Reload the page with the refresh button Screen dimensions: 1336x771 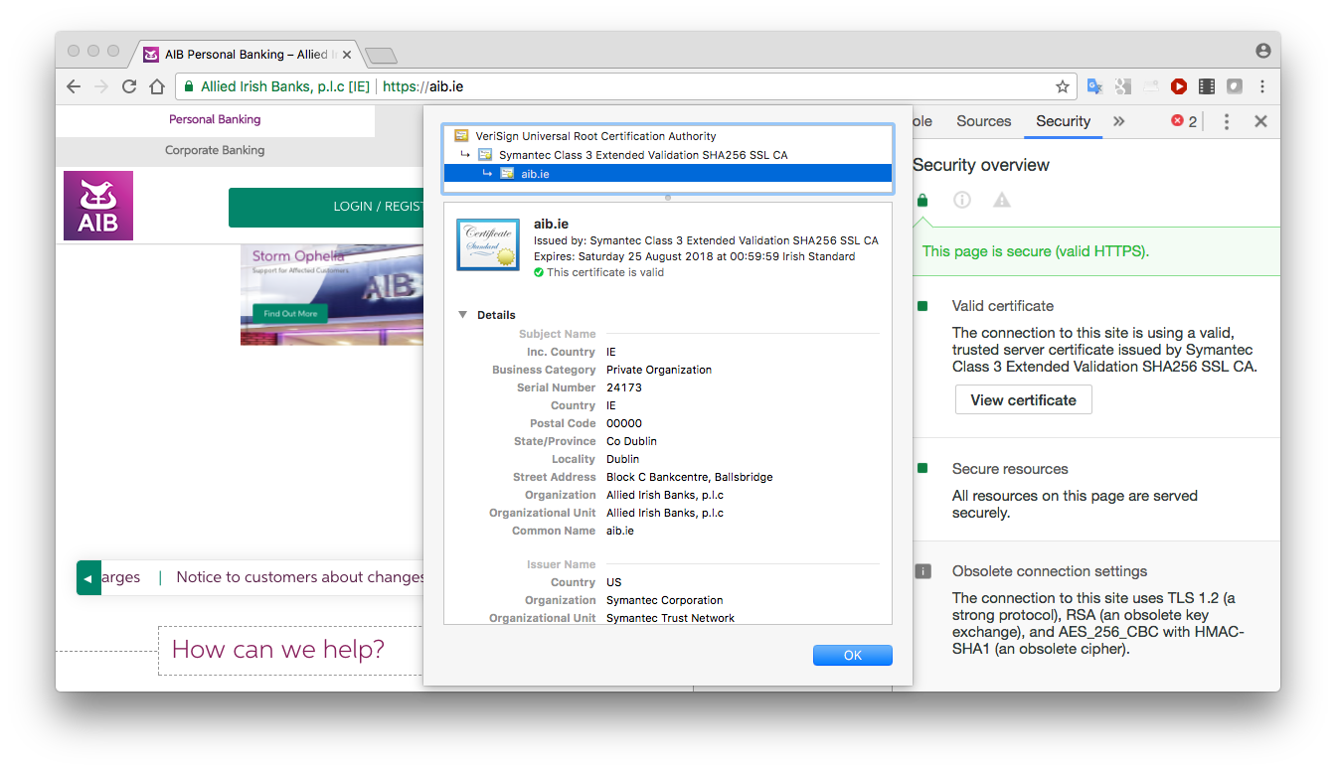(x=129, y=86)
